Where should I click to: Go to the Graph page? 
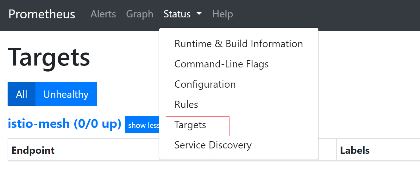pos(140,14)
